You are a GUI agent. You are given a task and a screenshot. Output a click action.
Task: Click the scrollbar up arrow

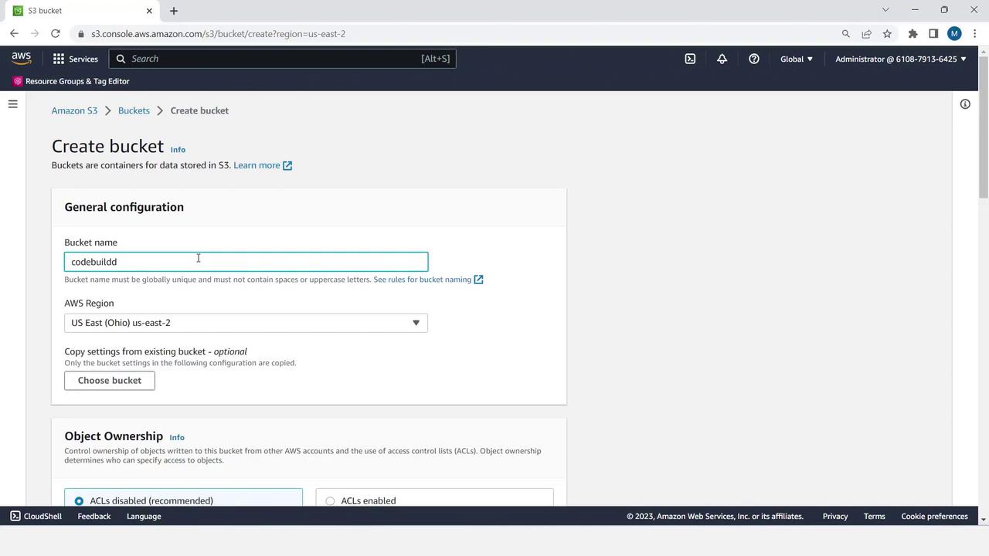(984, 51)
